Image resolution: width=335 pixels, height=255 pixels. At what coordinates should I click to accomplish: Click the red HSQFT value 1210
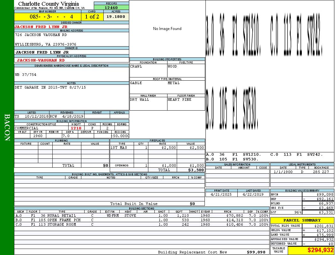[x=76, y=128]
